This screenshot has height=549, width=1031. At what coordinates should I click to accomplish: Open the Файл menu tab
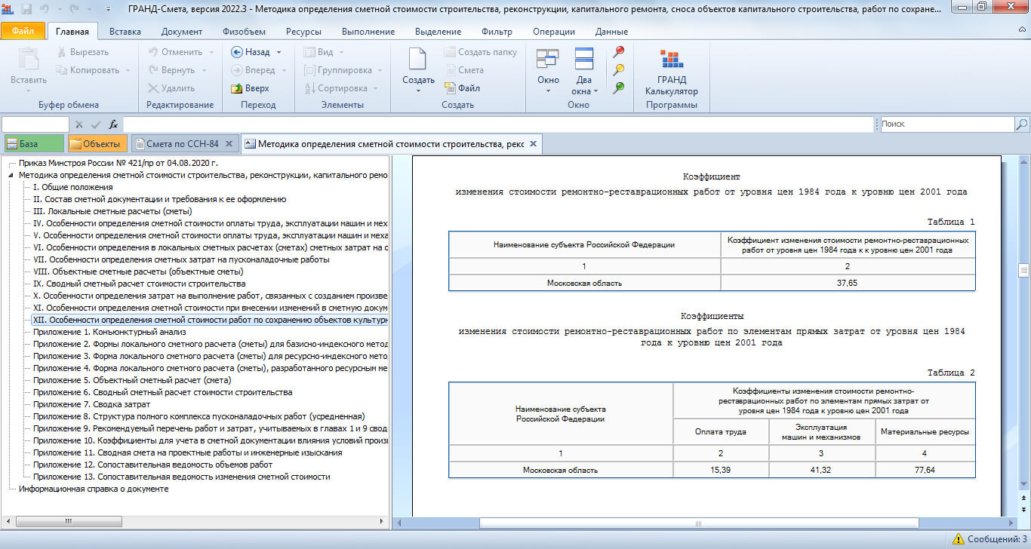tap(23, 32)
